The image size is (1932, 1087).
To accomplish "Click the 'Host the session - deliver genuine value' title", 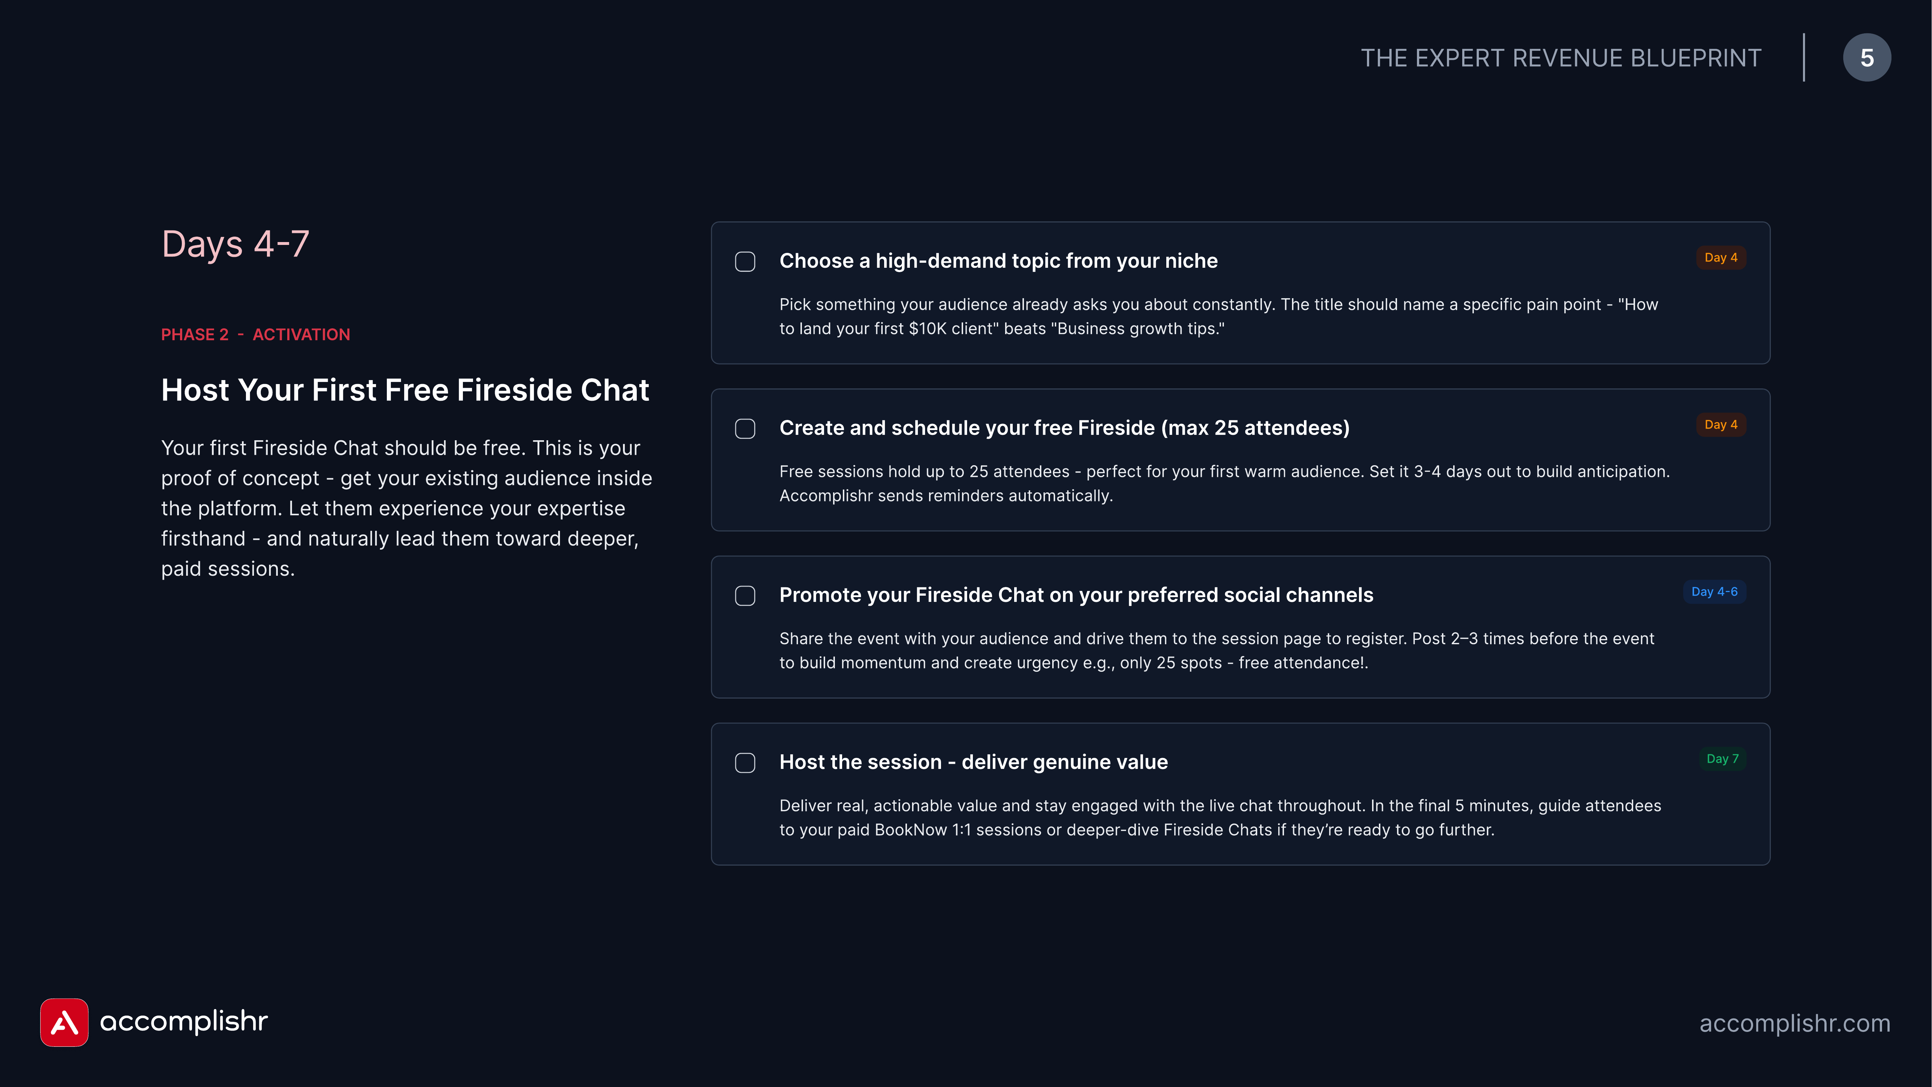I will pyautogui.click(x=974, y=762).
